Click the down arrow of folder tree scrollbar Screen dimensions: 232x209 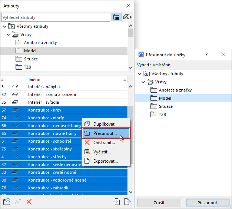tap(130, 68)
